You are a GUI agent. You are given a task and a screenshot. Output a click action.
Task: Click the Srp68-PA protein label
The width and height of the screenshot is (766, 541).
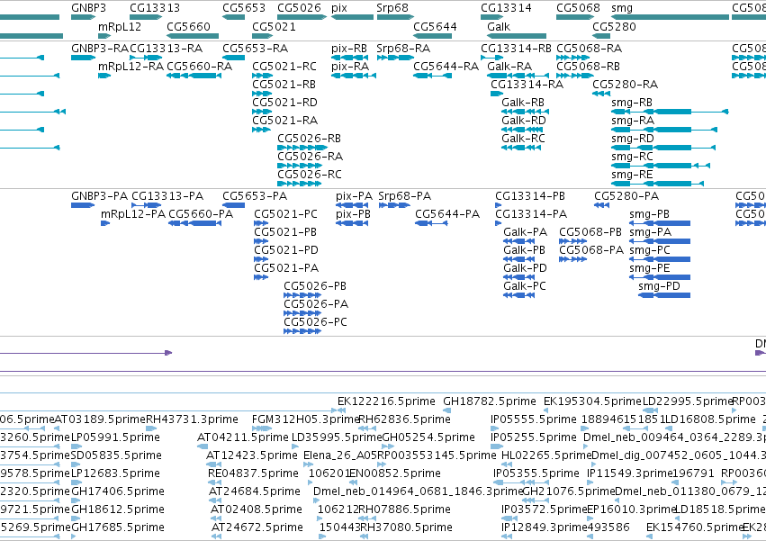[404, 196]
